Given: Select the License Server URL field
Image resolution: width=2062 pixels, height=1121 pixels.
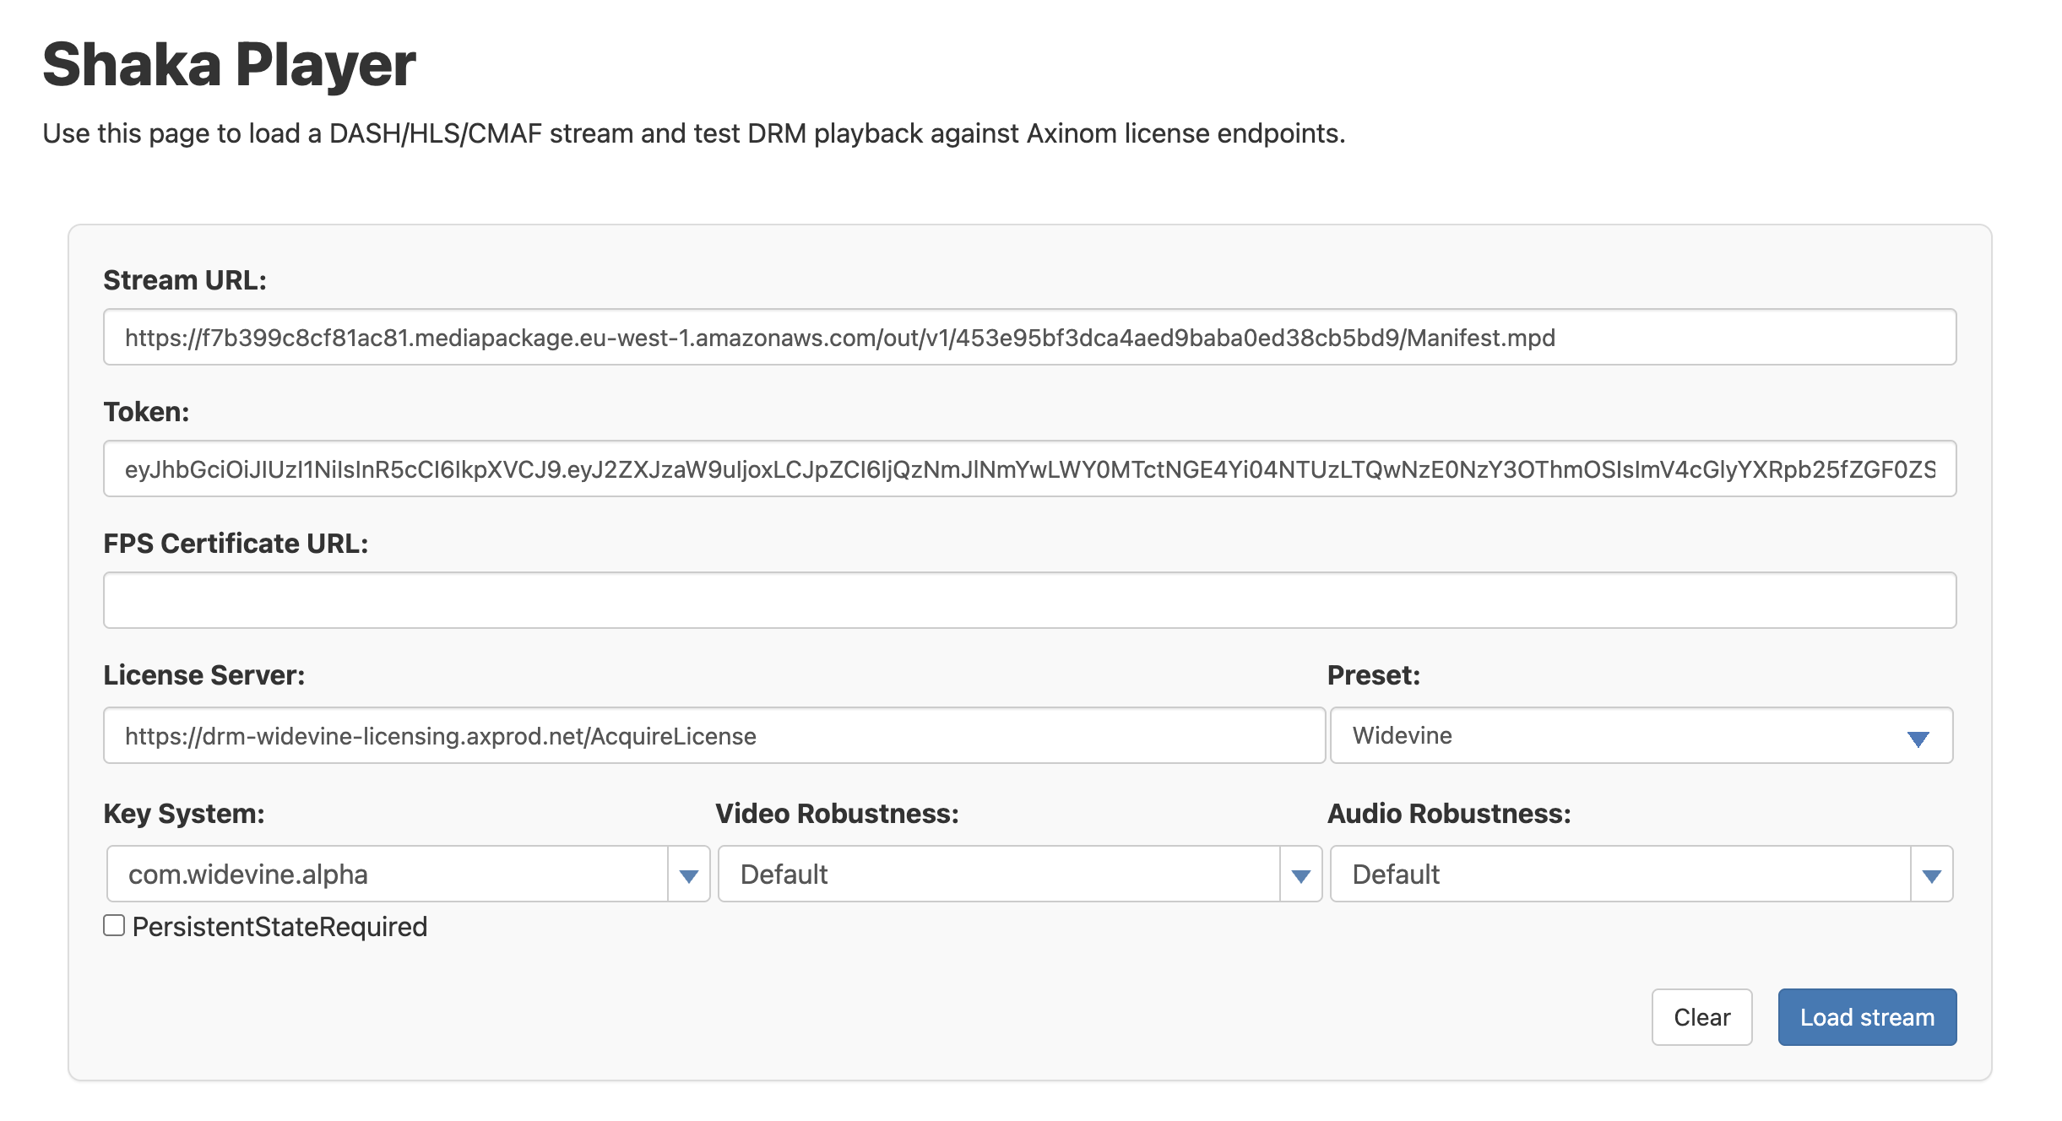Looking at the screenshot, I should coord(714,736).
